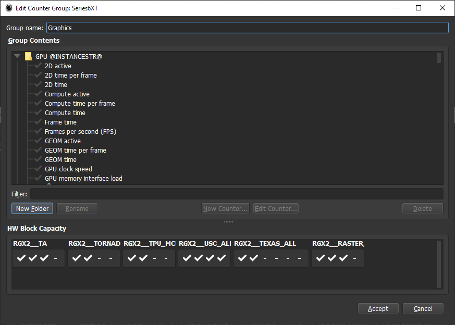Viewport: 455px width, 325px height.
Task: Click checkmark icon beside 2D active
Action: tap(38, 66)
